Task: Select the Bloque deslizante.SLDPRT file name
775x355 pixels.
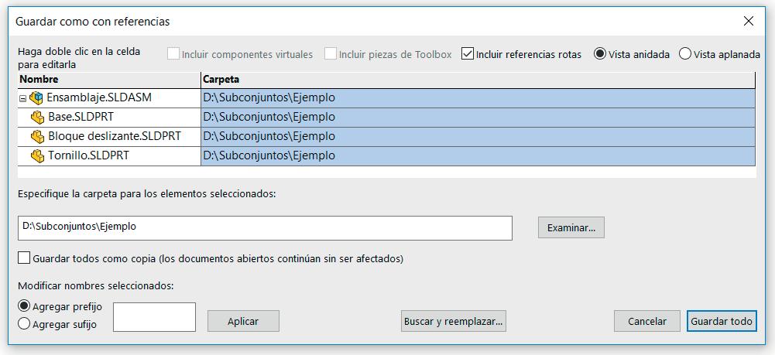Action: [x=115, y=137]
